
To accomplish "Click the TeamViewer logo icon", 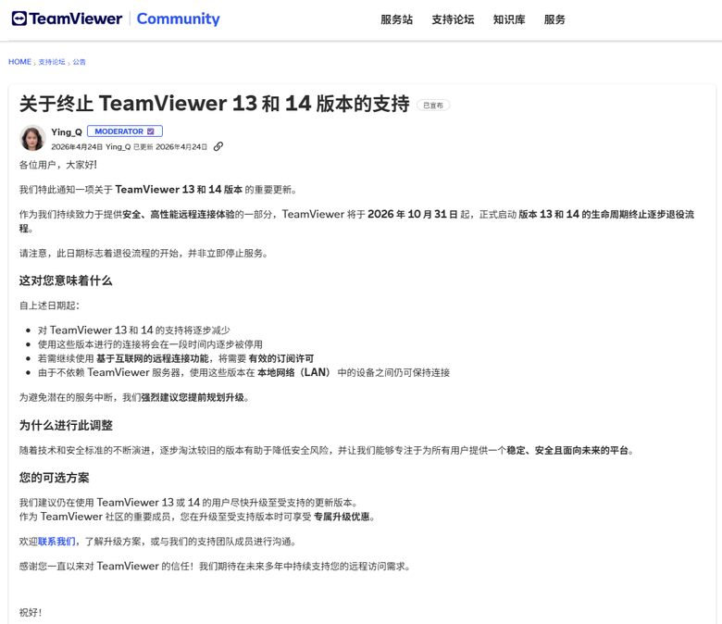I will coord(19,19).
